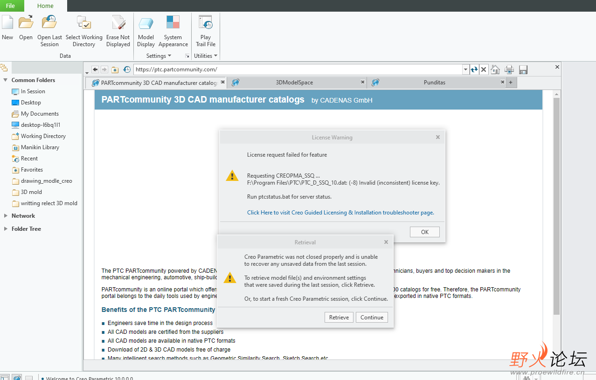Click the browser page vertical scrollbar
Screen dimensions: 596x380
pos(556,207)
